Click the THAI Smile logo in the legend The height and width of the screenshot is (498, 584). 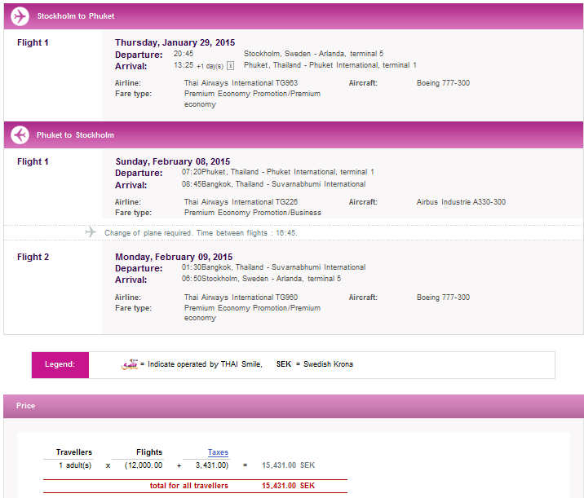point(130,364)
